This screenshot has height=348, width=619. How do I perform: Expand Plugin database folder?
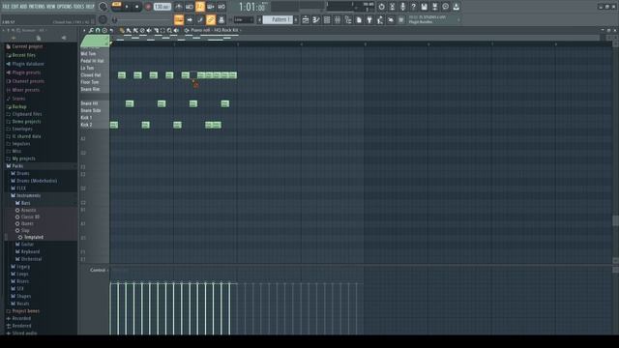(x=24, y=64)
